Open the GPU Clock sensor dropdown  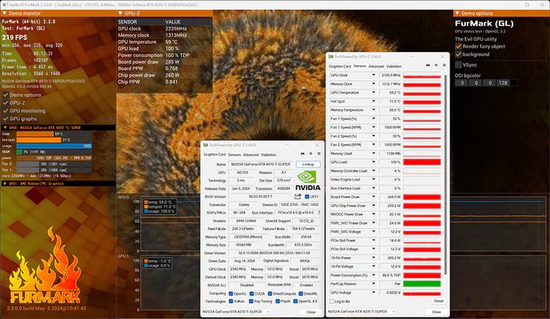point(373,75)
